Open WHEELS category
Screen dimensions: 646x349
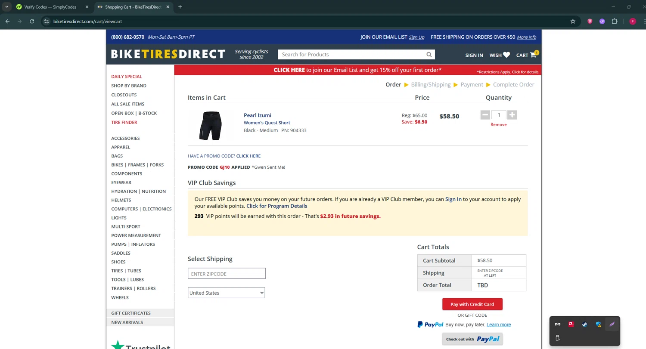point(120,297)
